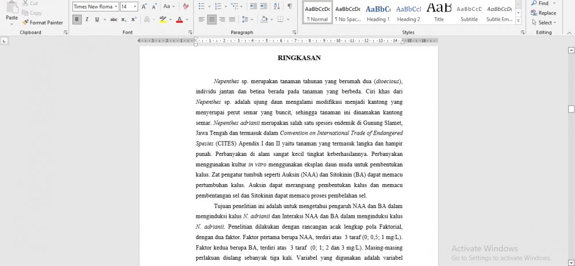Open line and paragraph spacing options

click(245, 19)
